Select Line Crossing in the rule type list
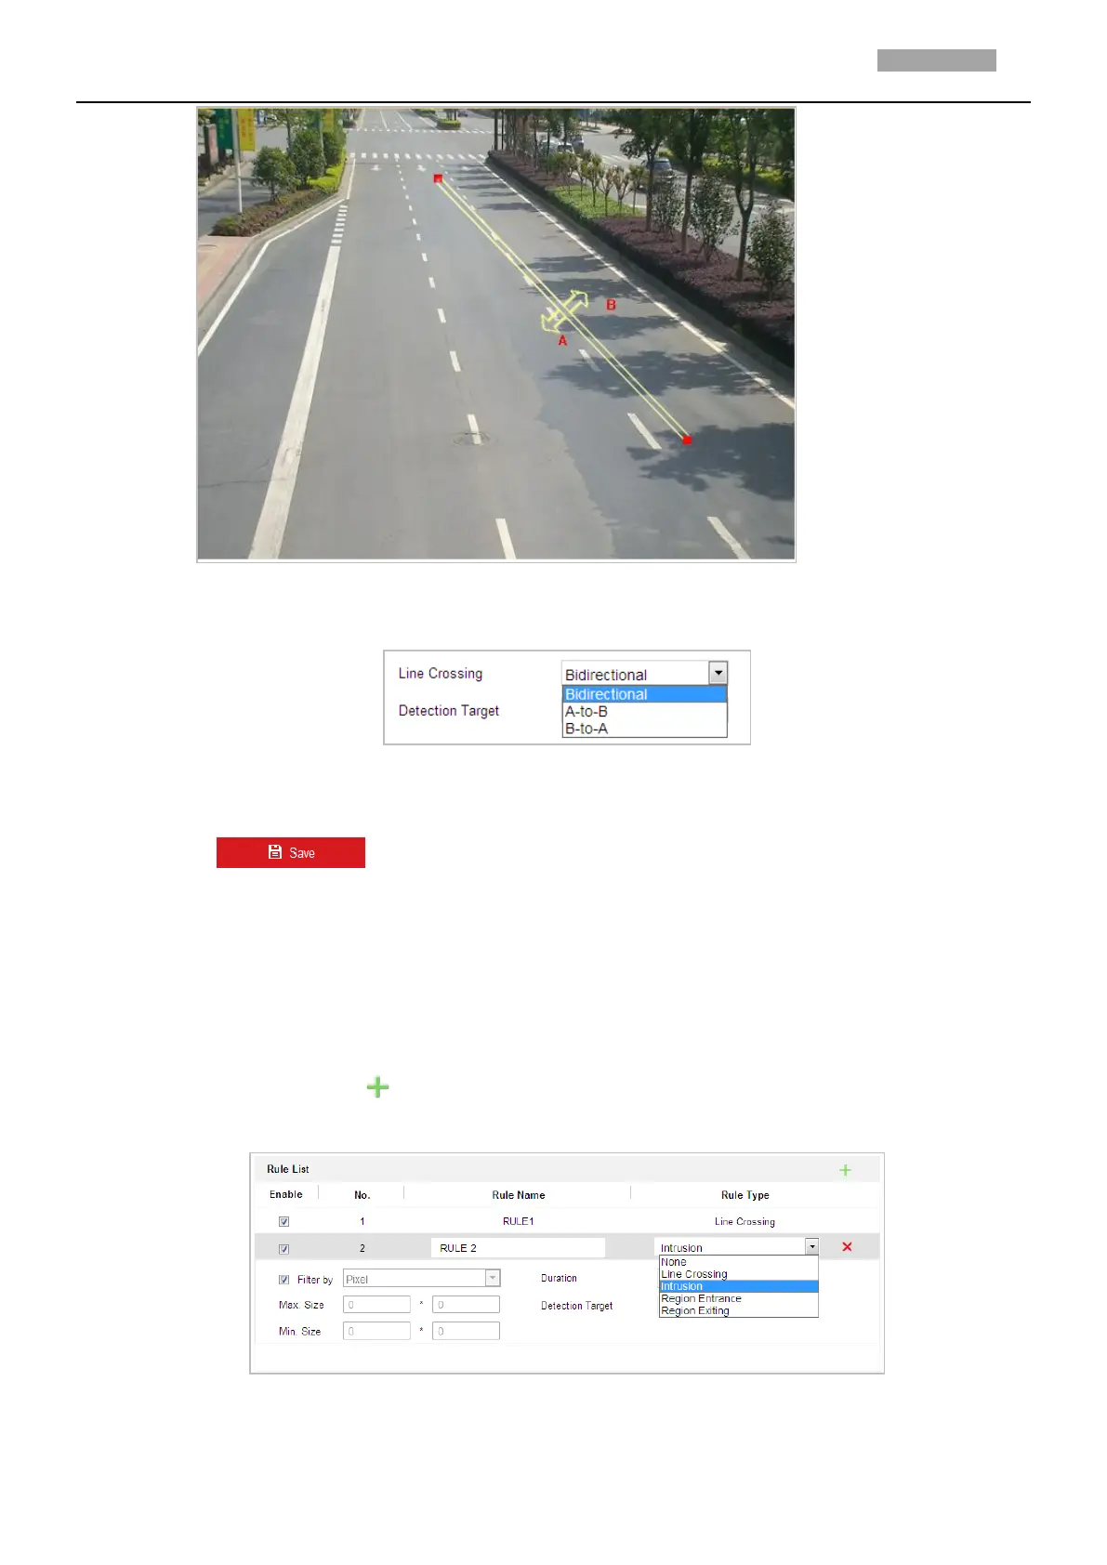This screenshot has width=1107, height=1565. click(x=738, y=1274)
